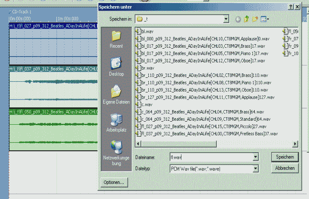Open the view menu icon
This screenshot has height=199, width=309.
coord(264,19)
